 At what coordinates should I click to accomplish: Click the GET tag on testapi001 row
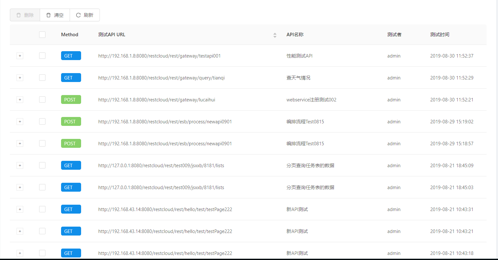pyautogui.click(x=71, y=56)
